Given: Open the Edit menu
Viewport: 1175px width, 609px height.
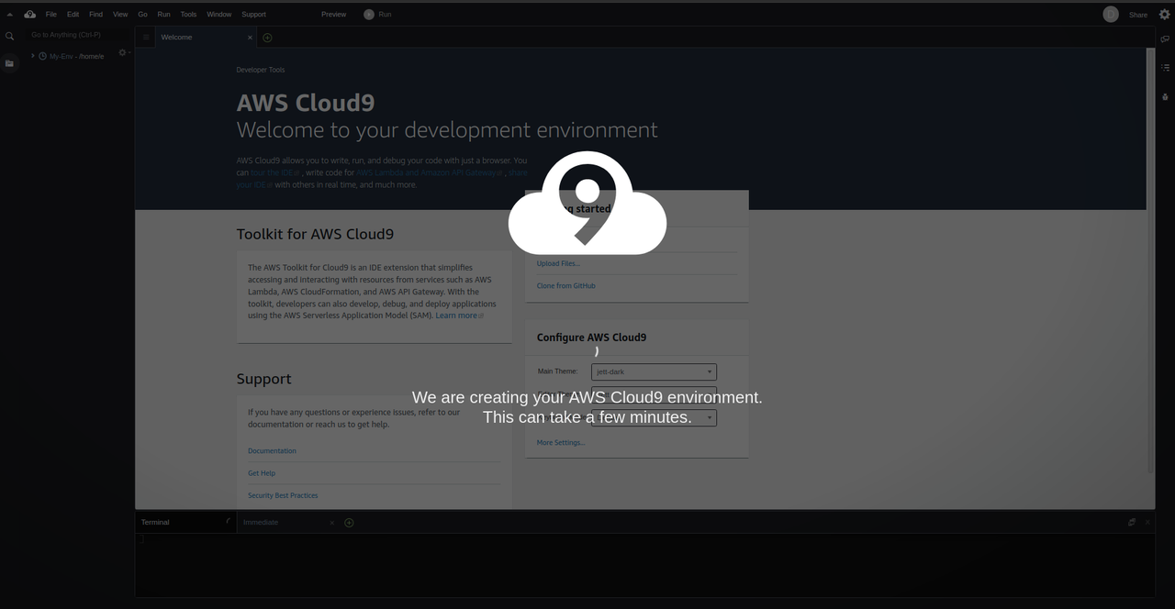Looking at the screenshot, I should [x=73, y=15].
